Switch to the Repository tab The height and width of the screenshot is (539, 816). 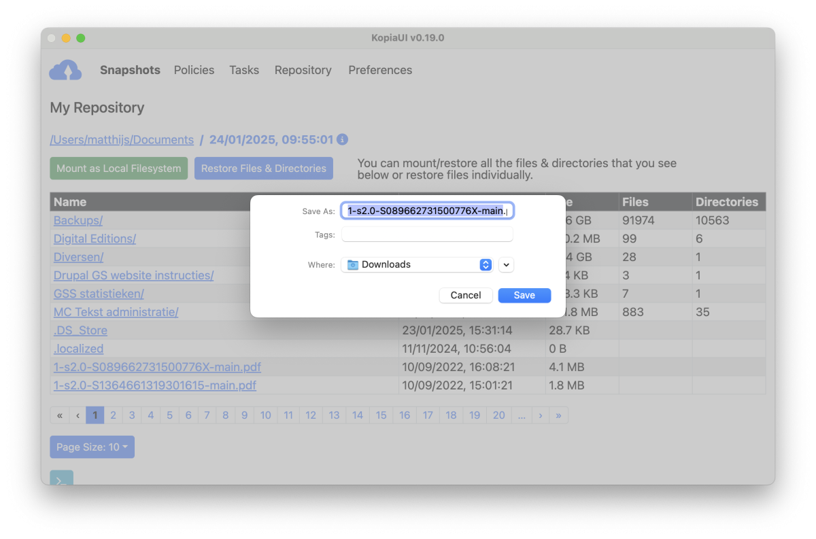coord(303,70)
